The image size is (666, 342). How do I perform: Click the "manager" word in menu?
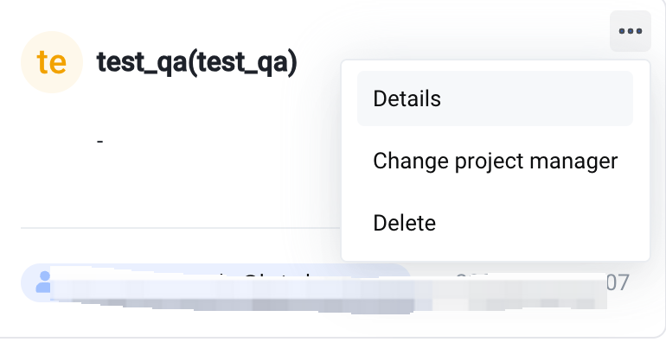pyautogui.click(x=573, y=161)
